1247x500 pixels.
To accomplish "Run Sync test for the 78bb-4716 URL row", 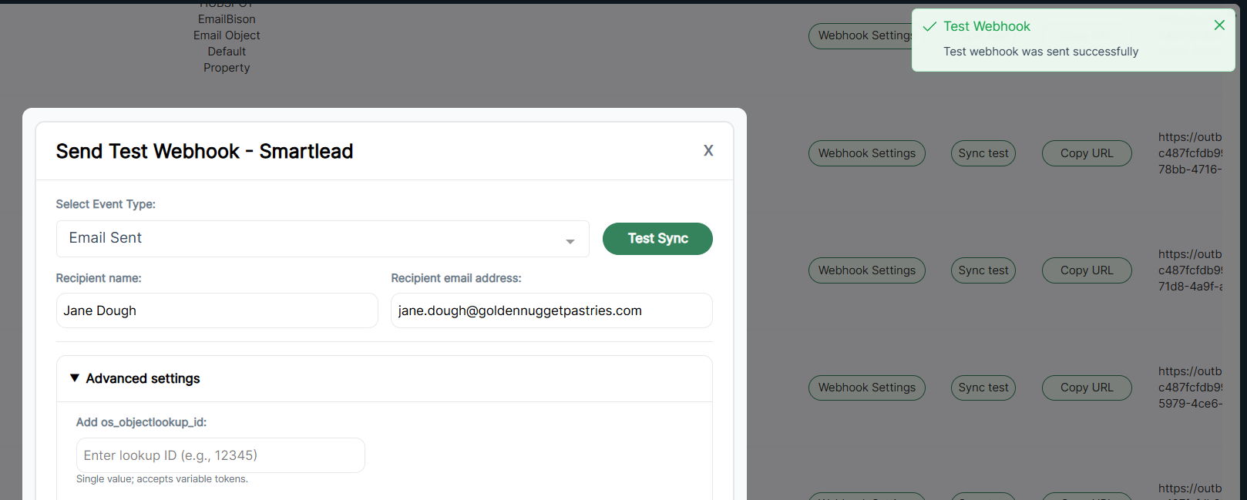I will pyautogui.click(x=983, y=153).
